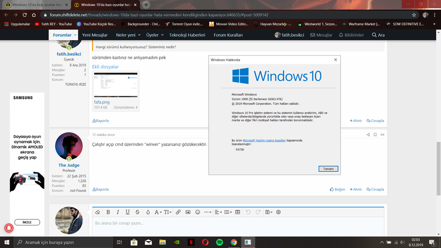The width and height of the screenshot is (441, 248).
Task: Toggle strikethrough formatting in reply editor
Action: (x=137, y=212)
